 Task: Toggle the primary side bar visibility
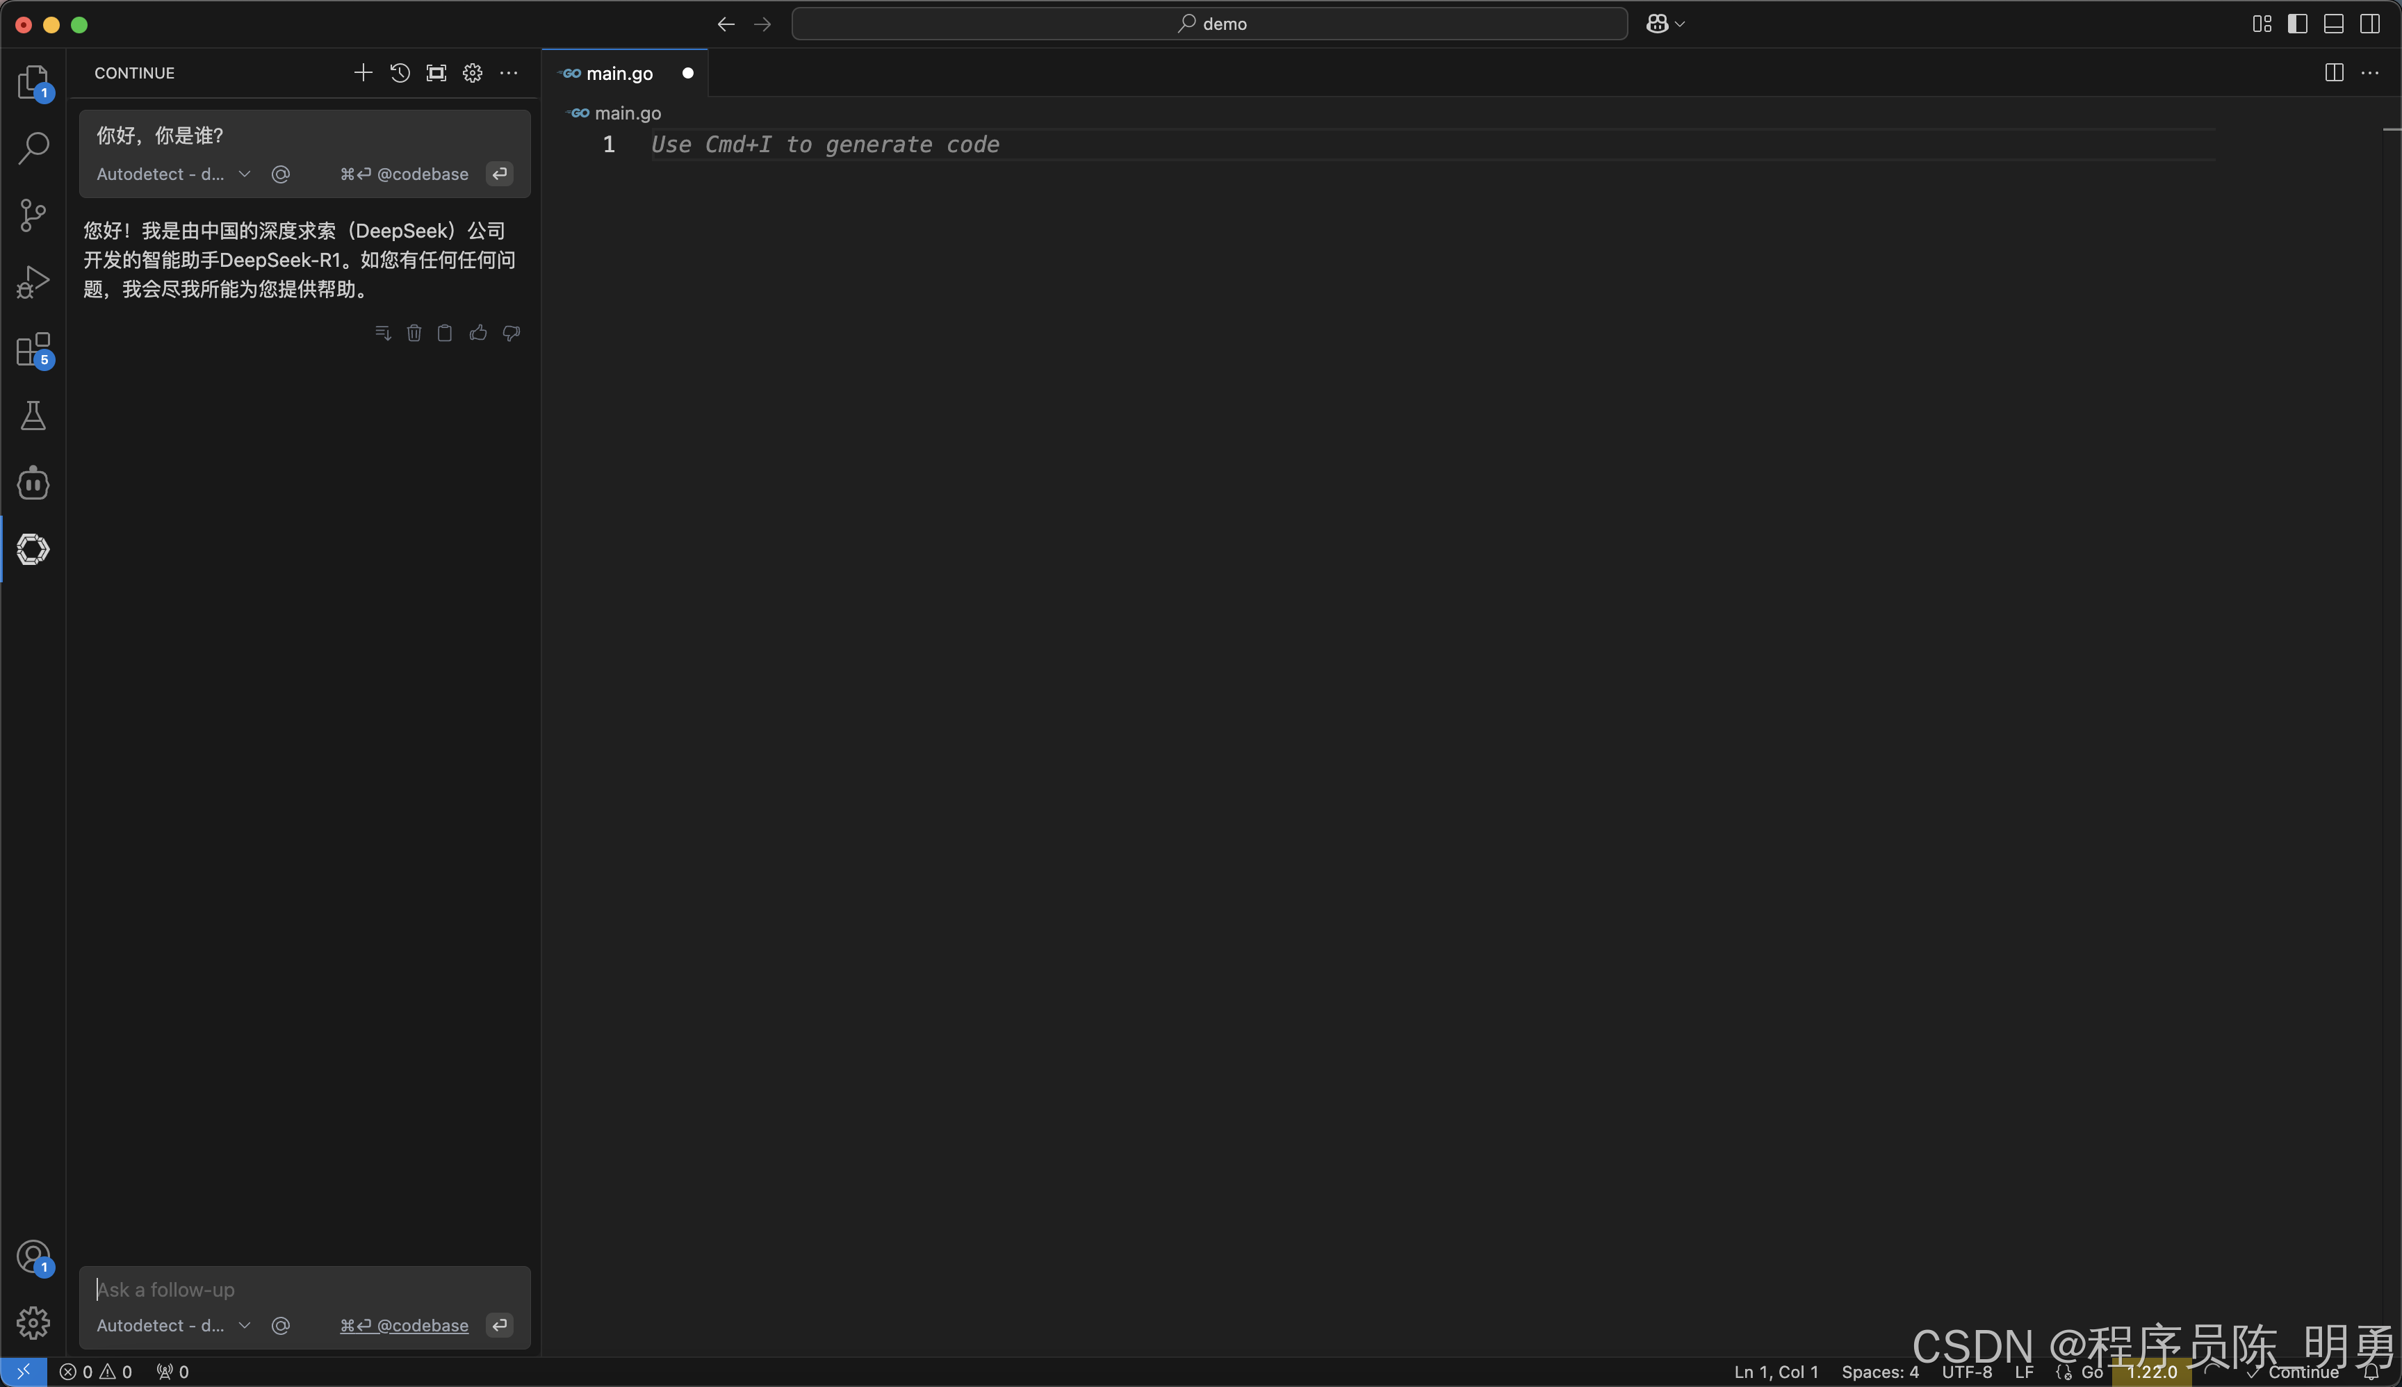pyautogui.click(x=2297, y=24)
